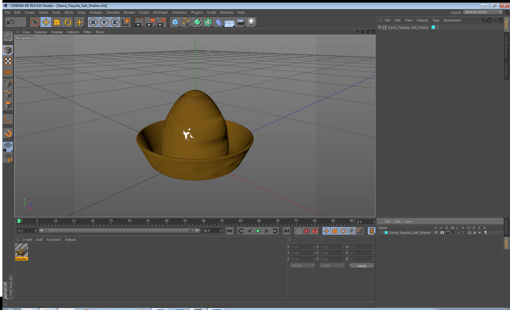Click the cyan layer color swatch
The width and height of the screenshot is (510, 310).
pyautogui.click(x=433, y=27)
